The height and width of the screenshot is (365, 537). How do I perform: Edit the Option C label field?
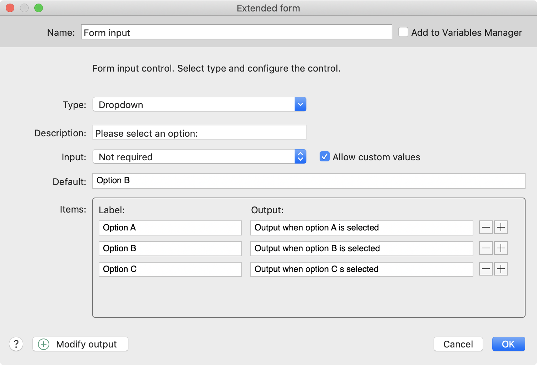coord(170,269)
